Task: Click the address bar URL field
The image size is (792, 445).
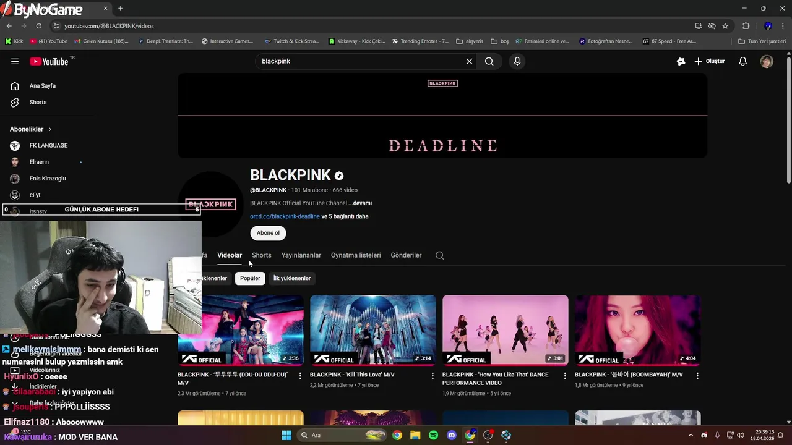Action: (x=371, y=26)
